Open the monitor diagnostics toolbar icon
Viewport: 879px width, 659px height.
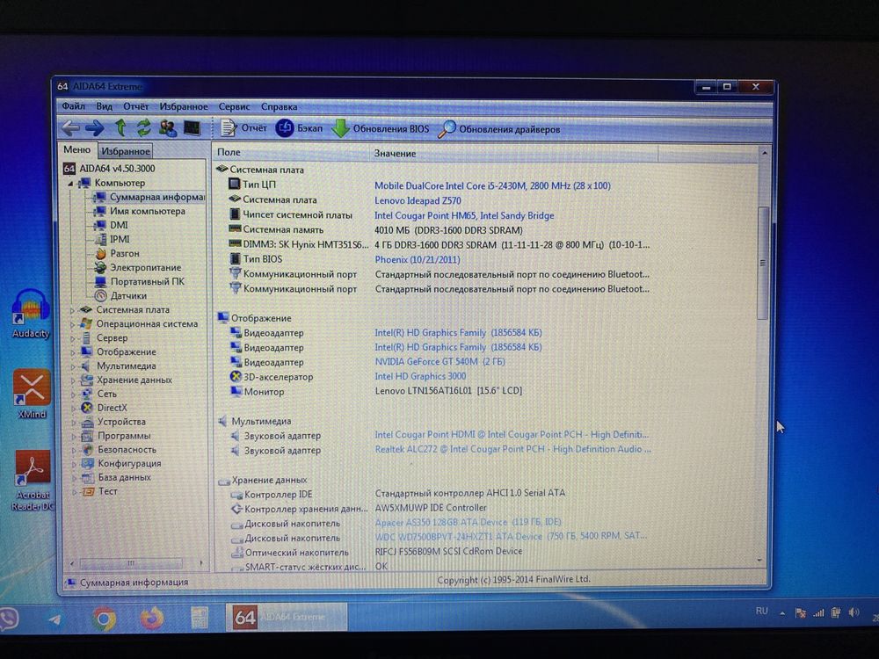point(193,128)
